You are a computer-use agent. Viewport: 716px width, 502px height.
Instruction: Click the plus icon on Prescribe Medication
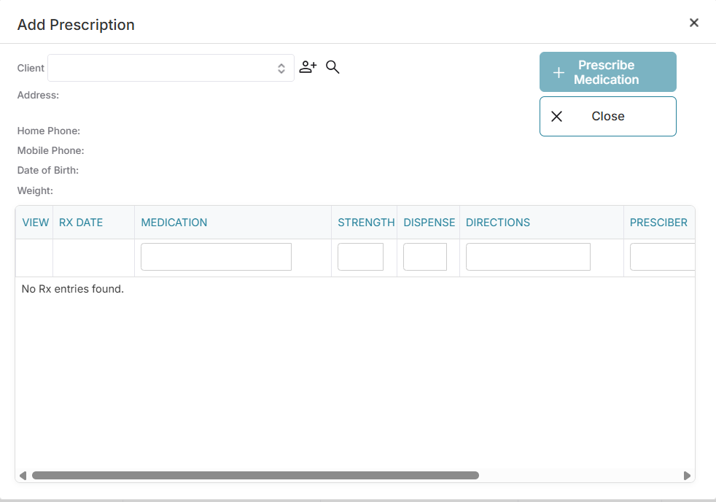click(x=559, y=73)
